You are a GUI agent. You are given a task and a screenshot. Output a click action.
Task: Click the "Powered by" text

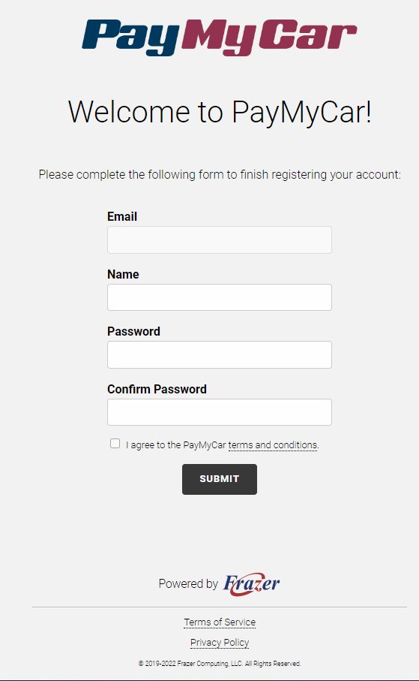click(188, 583)
